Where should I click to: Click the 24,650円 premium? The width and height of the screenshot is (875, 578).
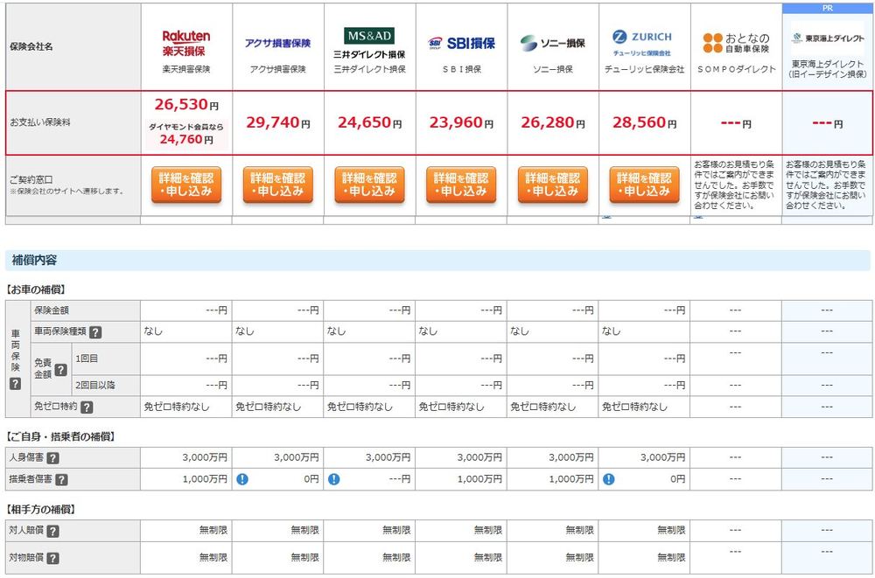pyautogui.click(x=369, y=122)
